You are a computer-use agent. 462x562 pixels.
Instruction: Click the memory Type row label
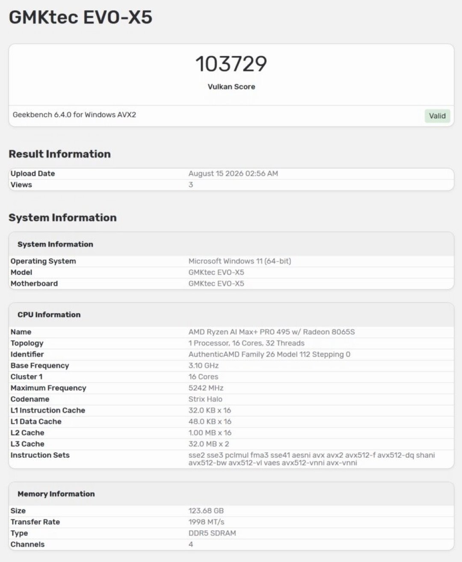point(19,533)
